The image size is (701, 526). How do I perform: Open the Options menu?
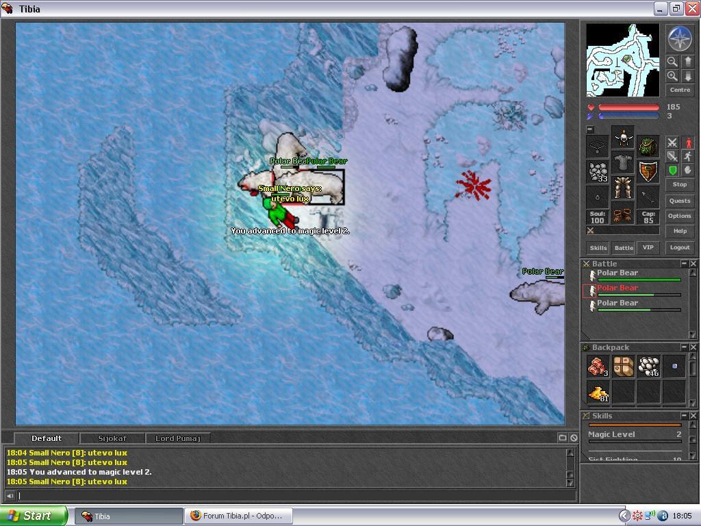click(x=680, y=216)
